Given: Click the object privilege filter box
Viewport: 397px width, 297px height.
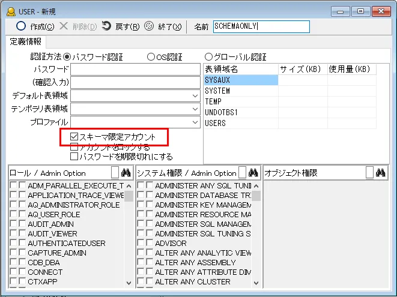Looking at the screenshot, I should (369, 173).
